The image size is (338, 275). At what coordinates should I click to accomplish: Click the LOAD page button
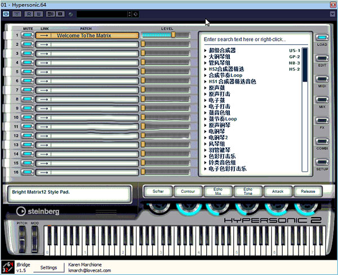pos(322,38)
